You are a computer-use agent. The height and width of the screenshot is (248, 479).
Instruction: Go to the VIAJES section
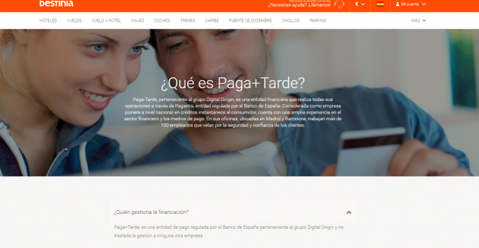pos(137,20)
